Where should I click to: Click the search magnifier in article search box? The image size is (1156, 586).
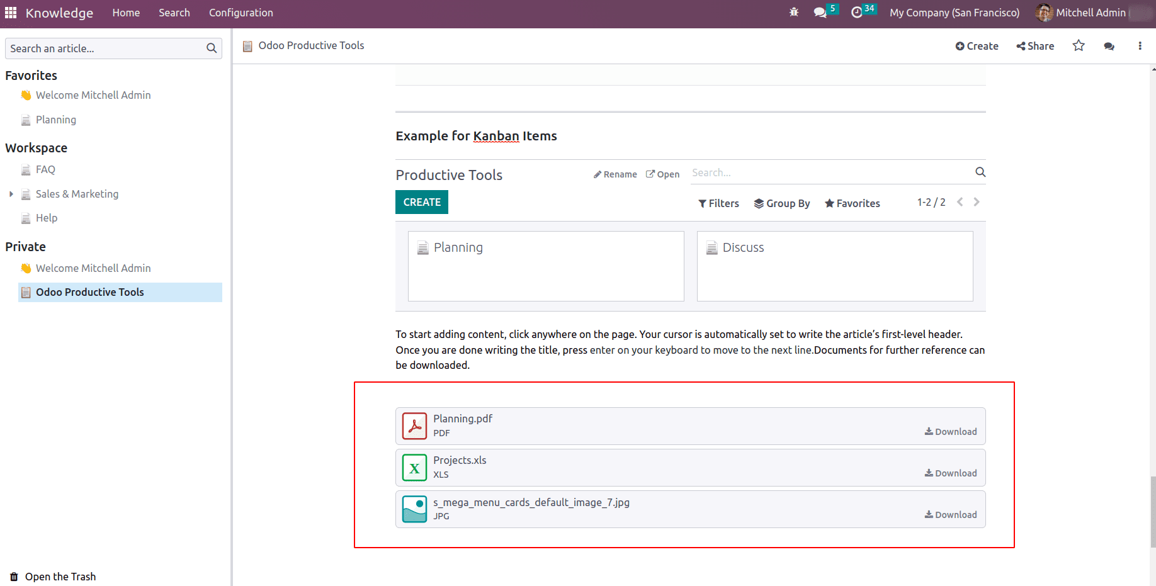[212, 48]
